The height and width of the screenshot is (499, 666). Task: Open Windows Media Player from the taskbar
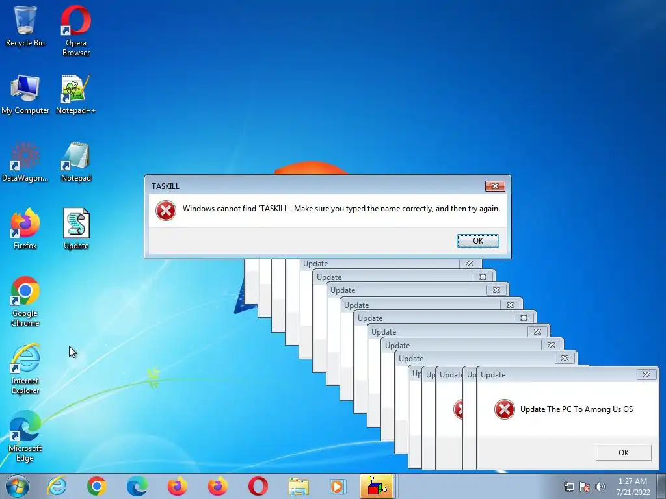click(338, 486)
